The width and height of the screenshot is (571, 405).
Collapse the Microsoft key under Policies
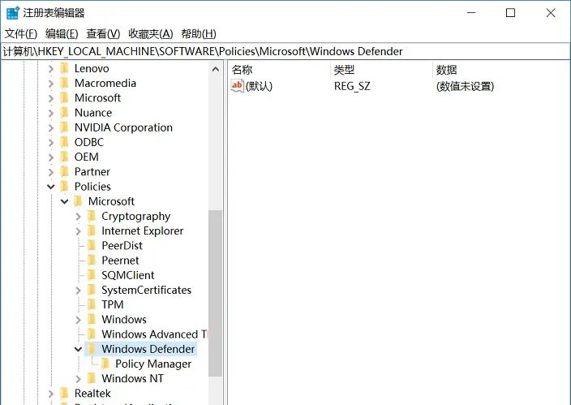[64, 201]
